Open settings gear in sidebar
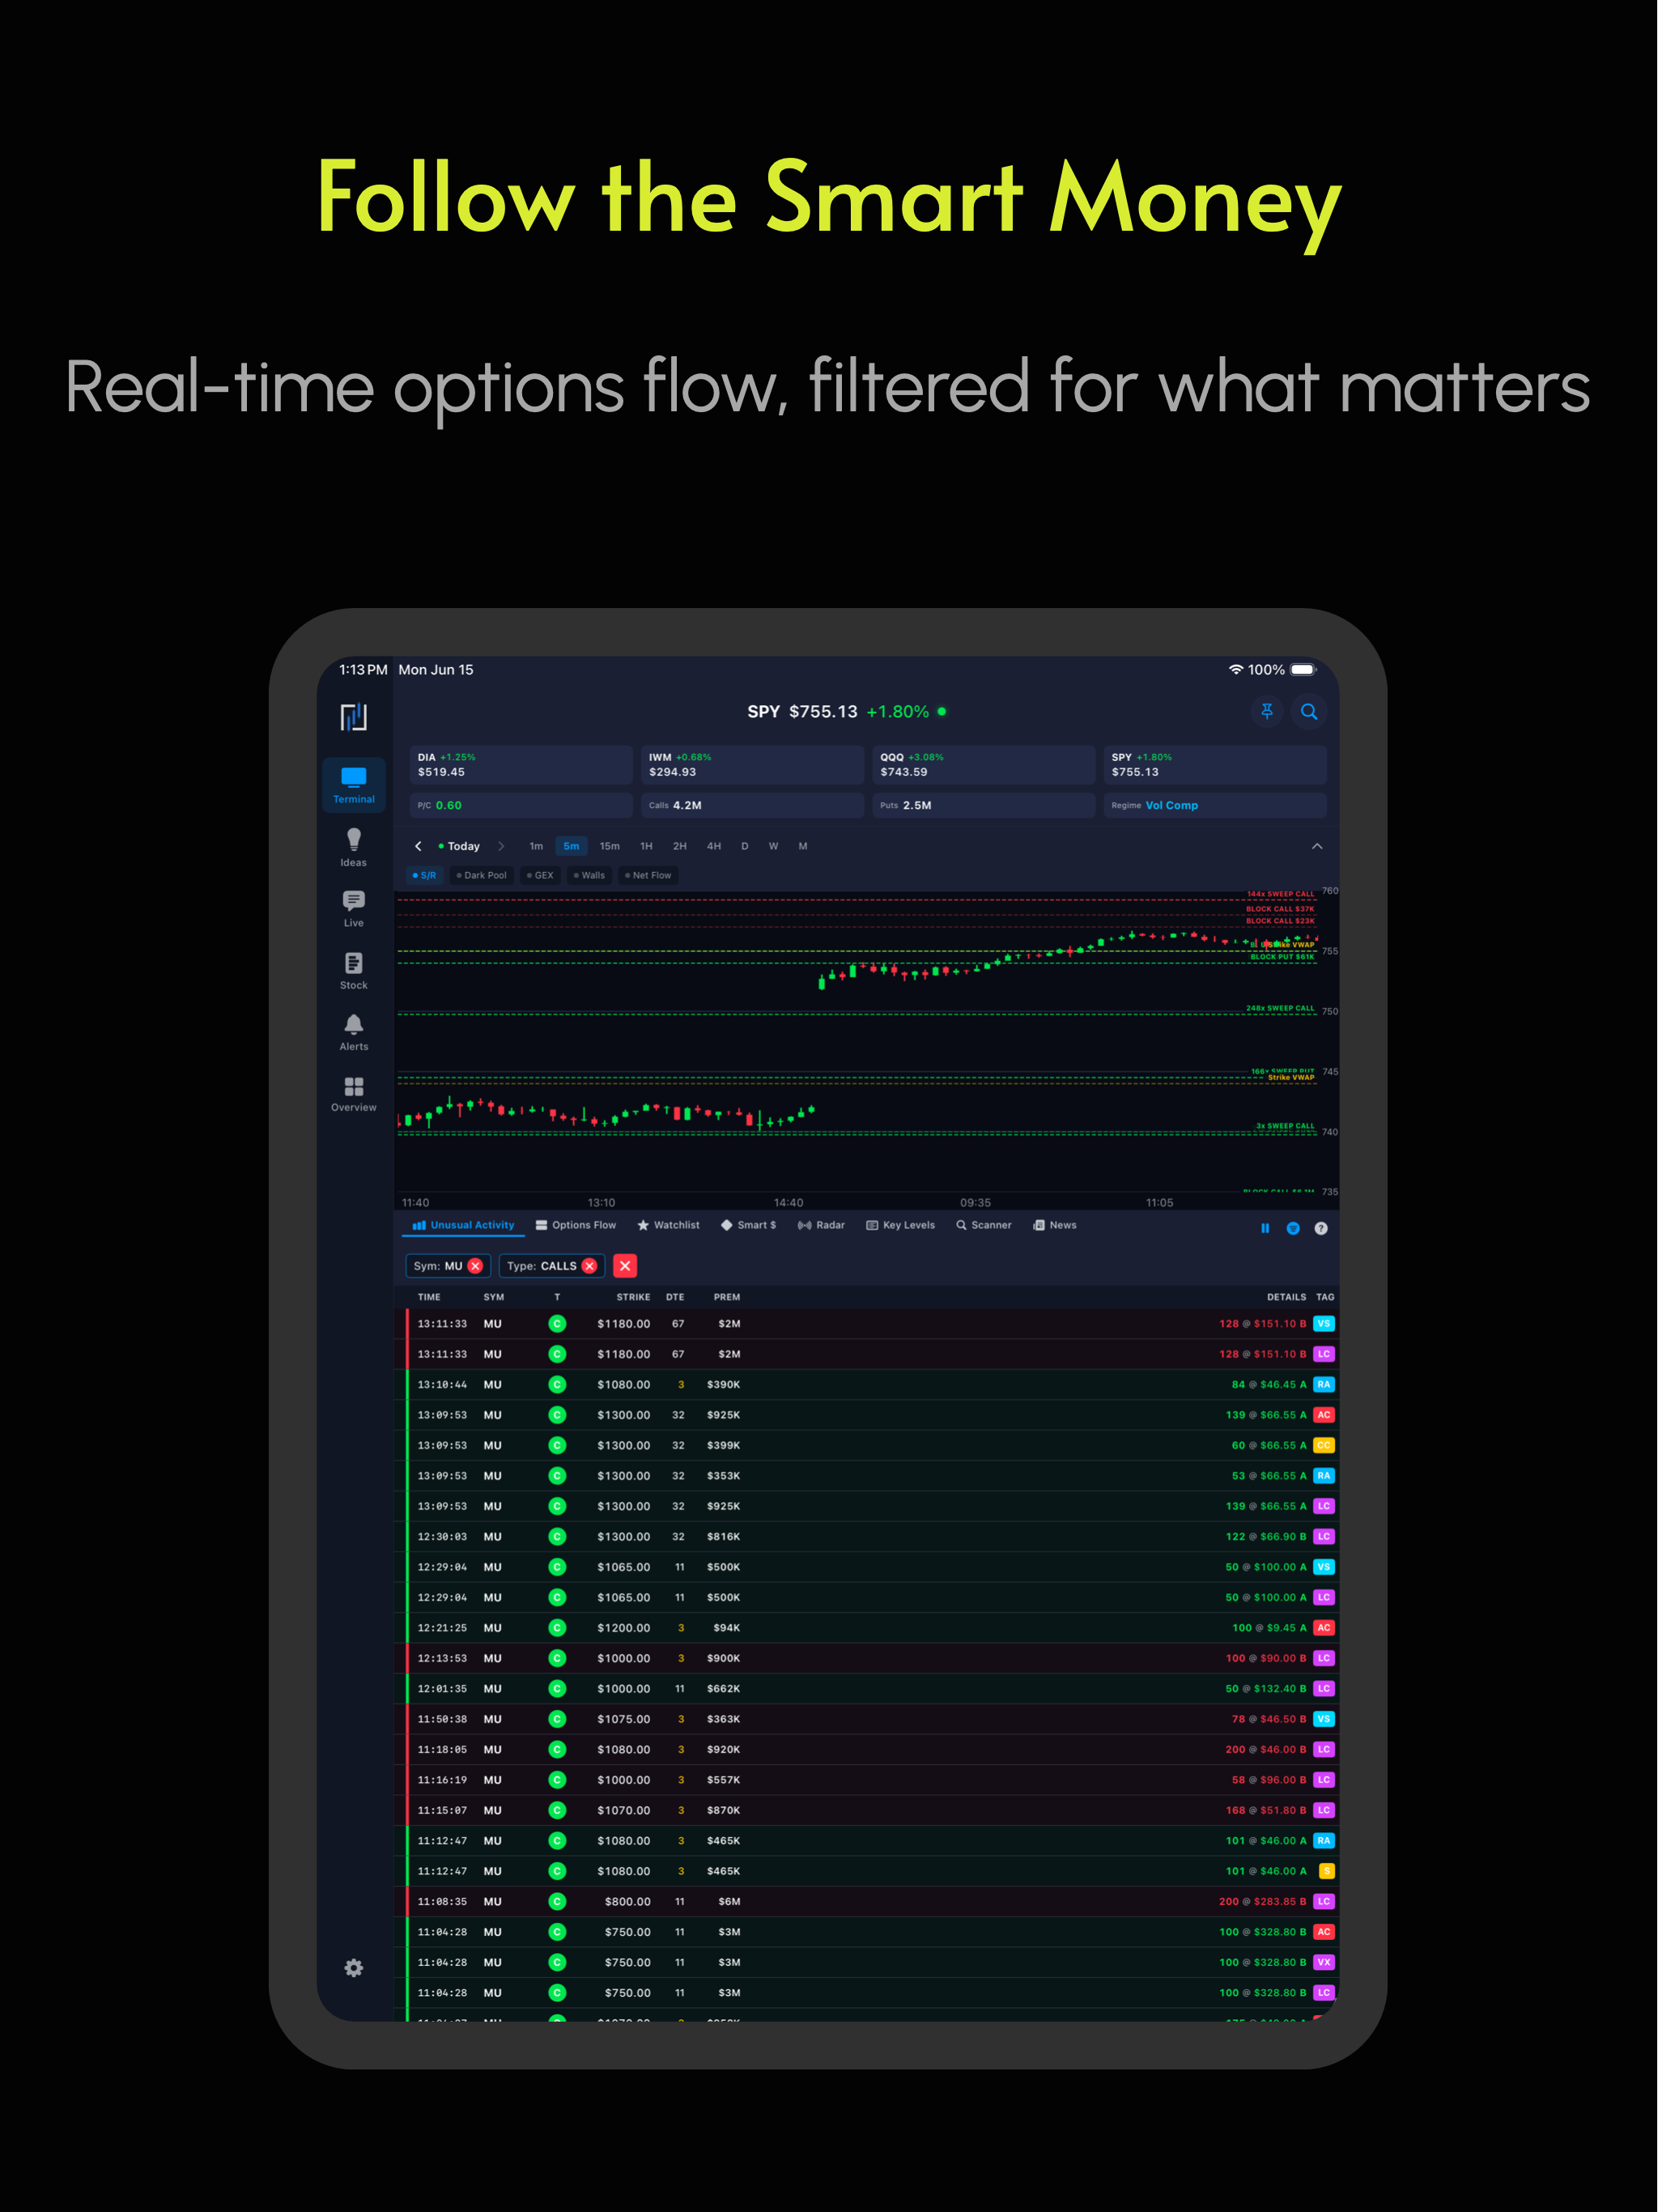 tap(353, 1967)
